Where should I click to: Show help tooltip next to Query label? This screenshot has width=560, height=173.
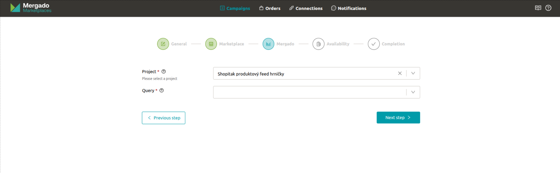pyautogui.click(x=162, y=90)
